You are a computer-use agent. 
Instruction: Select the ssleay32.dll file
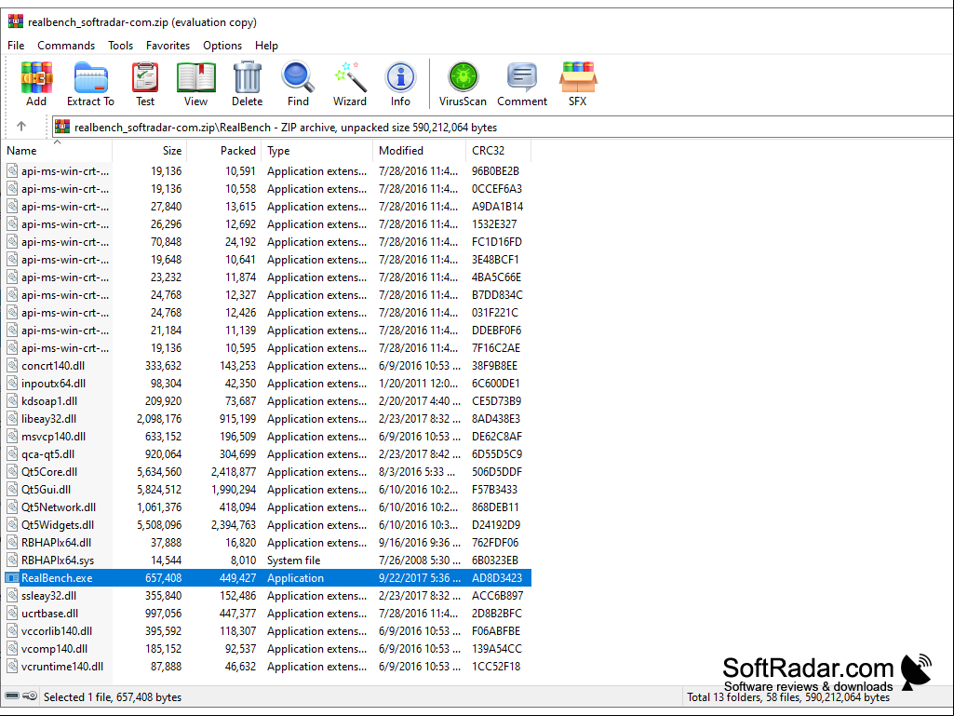48,596
